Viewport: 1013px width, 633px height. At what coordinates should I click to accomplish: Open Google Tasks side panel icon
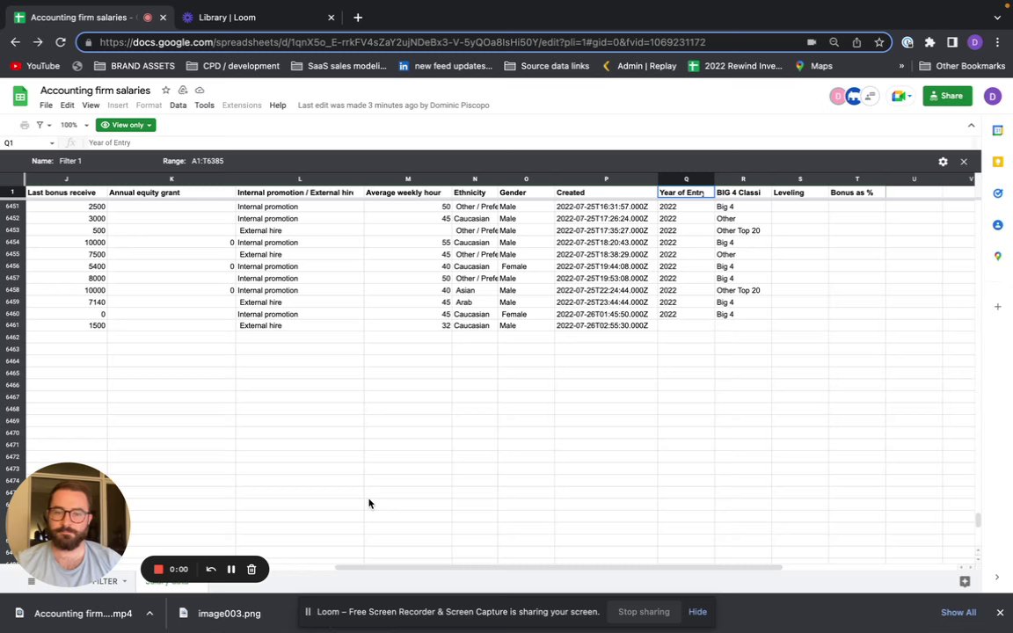point(997,193)
